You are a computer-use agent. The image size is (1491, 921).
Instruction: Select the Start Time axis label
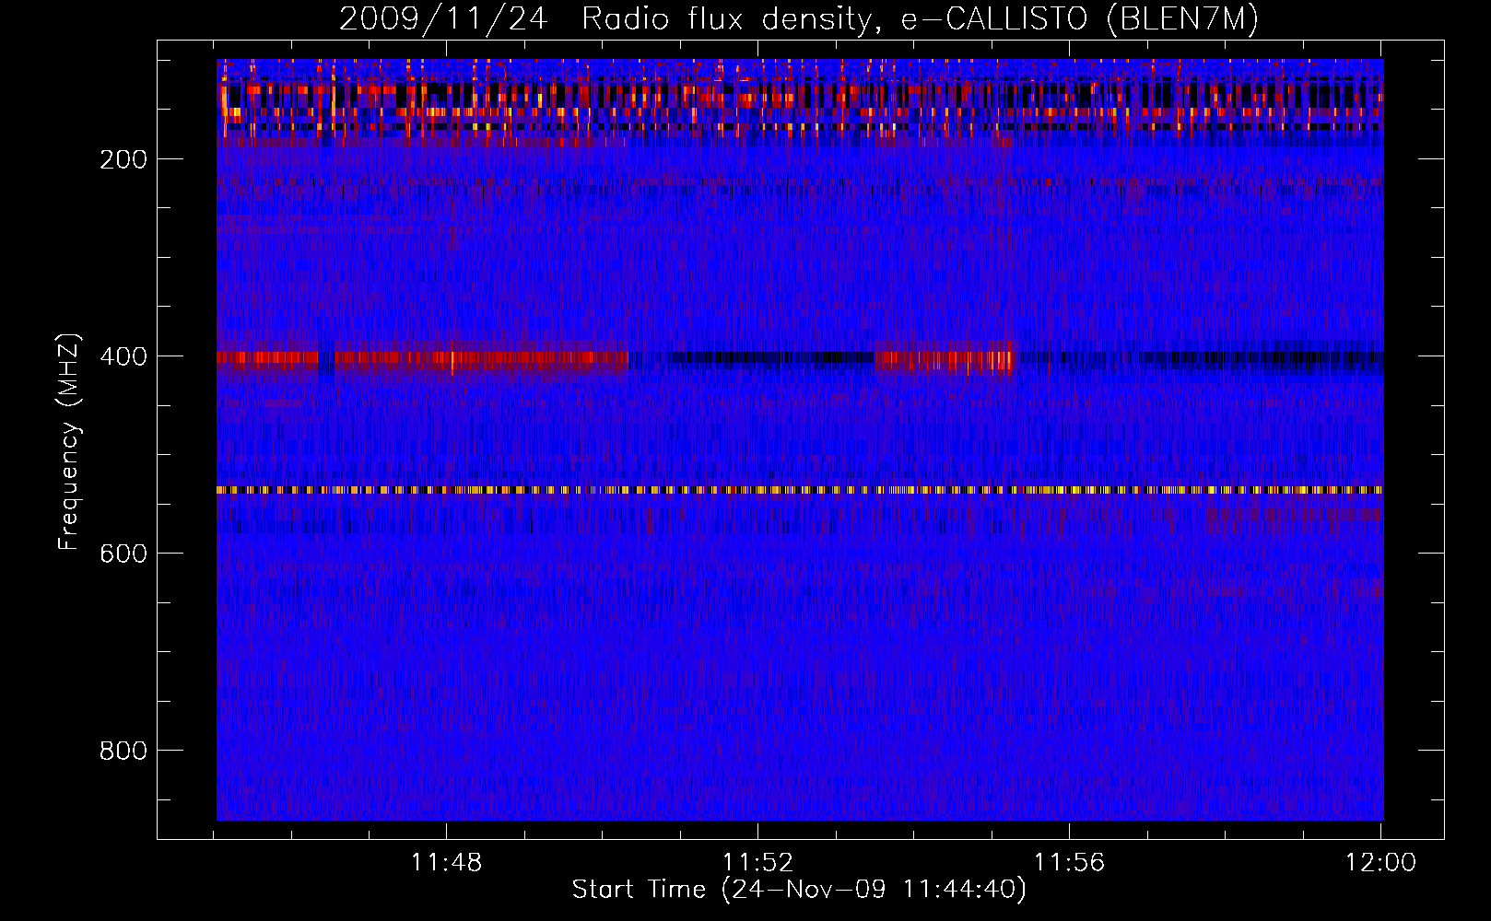pos(799,890)
